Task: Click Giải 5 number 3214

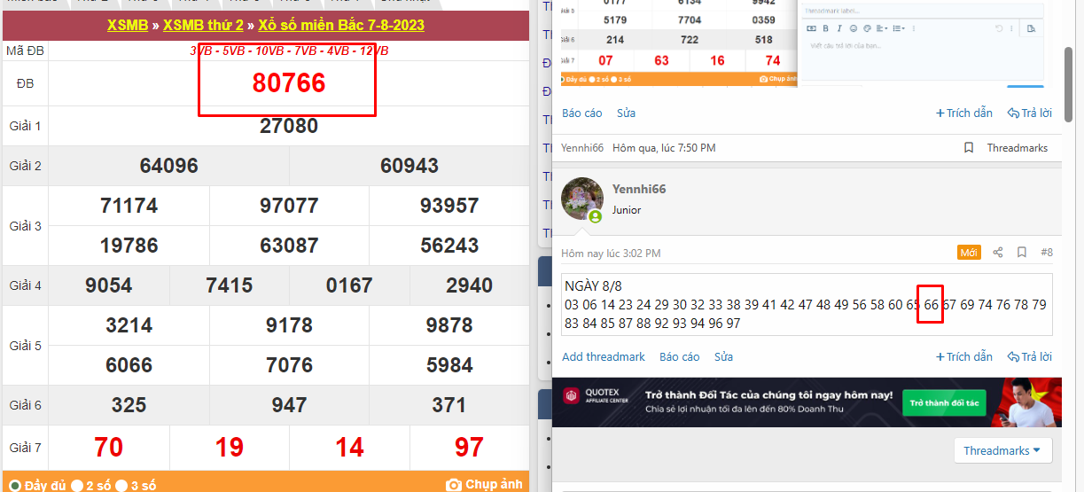Action: 129,325
